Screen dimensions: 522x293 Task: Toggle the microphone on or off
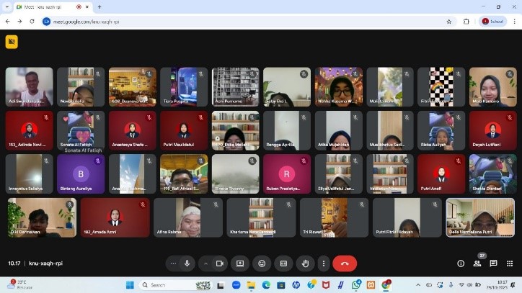(187, 263)
